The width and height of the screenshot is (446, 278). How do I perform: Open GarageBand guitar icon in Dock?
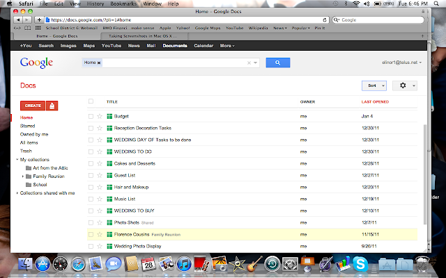(x=254, y=264)
